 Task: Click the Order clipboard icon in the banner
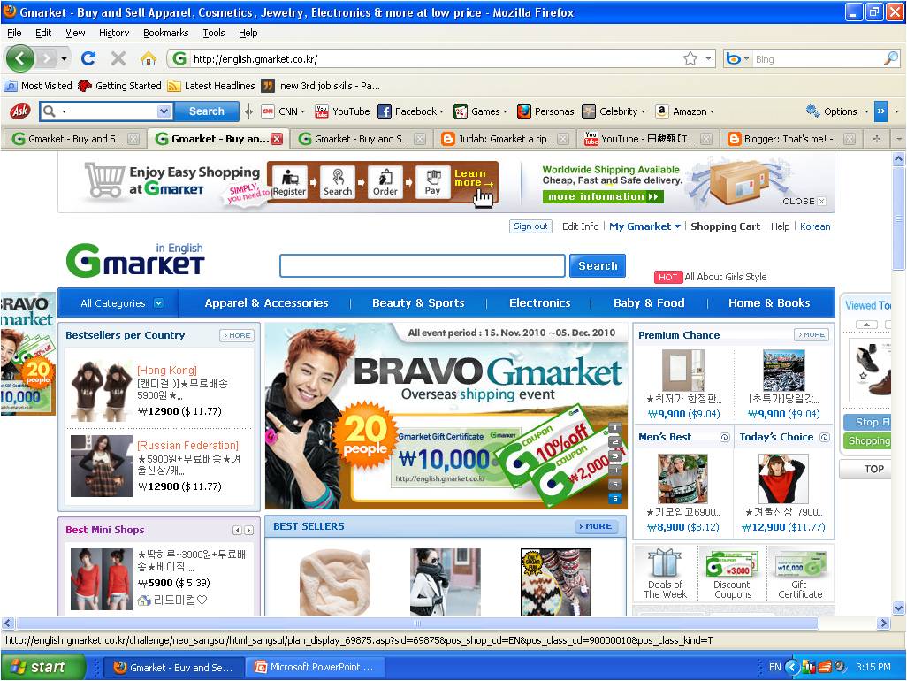[x=385, y=181]
